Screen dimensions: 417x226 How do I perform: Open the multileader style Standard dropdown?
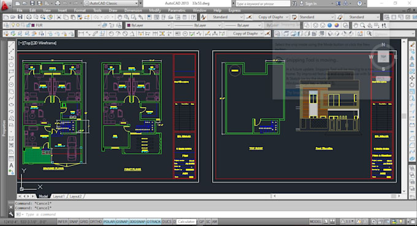point(361,17)
